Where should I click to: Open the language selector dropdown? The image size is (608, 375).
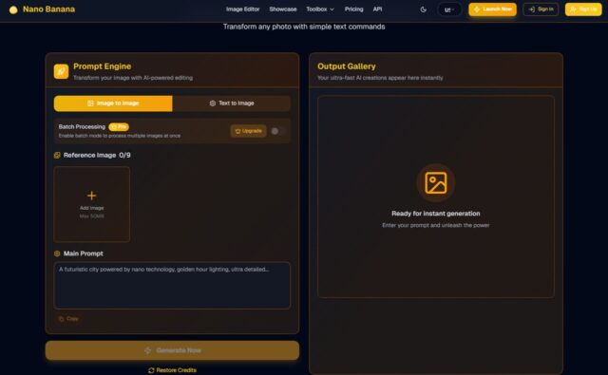point(449,9)
